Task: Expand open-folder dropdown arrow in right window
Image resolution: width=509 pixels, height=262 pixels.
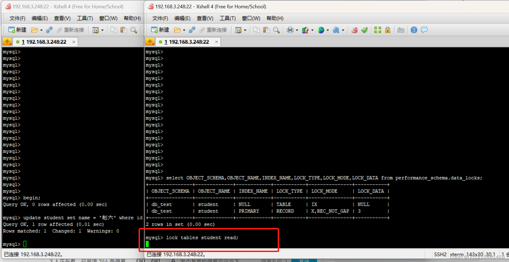Action: click(x=184, y=30)
